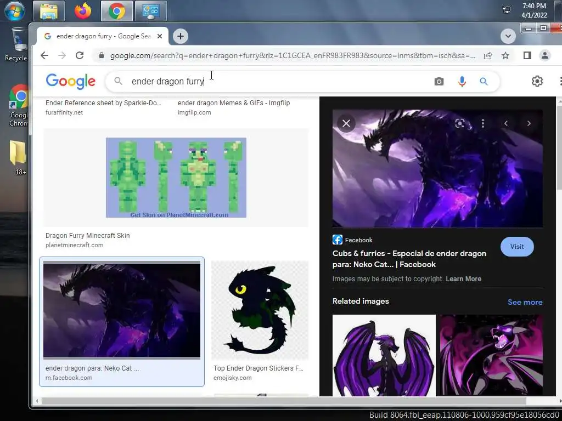Click the Facebook source icon
This screenshot has width=562, height=421.
point(338,240)
